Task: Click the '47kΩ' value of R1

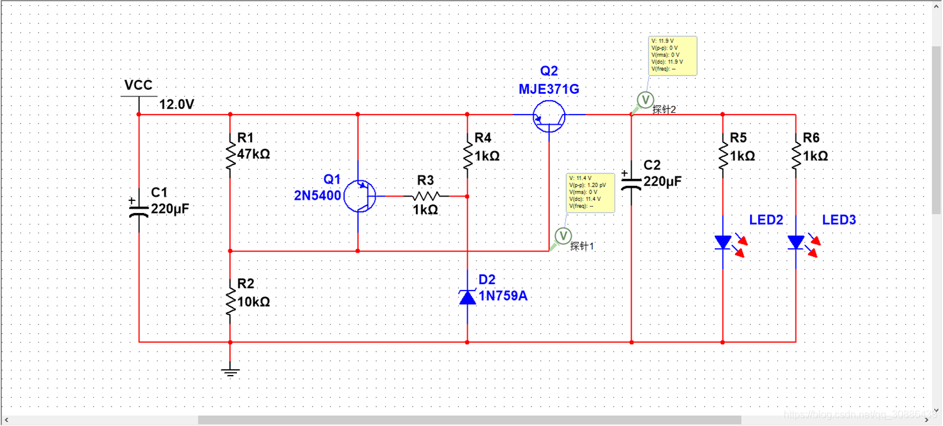Action: (x=252, y=154)
